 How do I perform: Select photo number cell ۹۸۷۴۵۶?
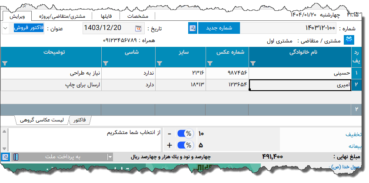click(227, 74)
